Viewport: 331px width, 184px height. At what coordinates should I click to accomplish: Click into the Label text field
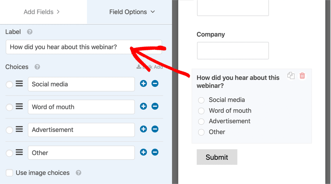pos(84,47)
